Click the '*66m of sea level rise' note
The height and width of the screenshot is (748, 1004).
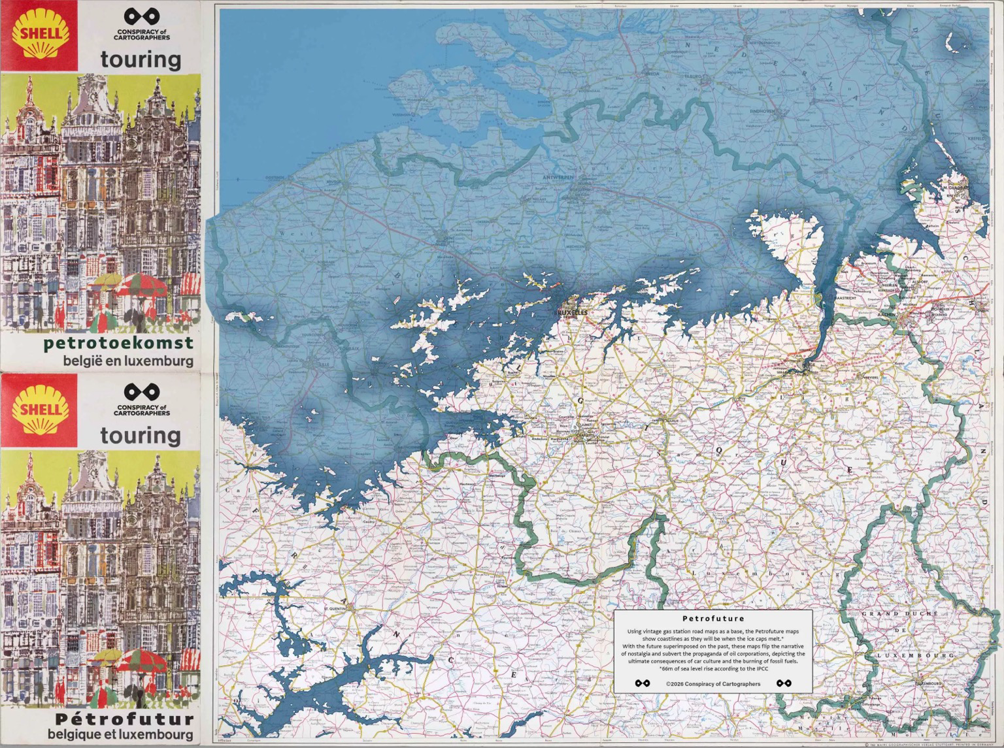713,669
